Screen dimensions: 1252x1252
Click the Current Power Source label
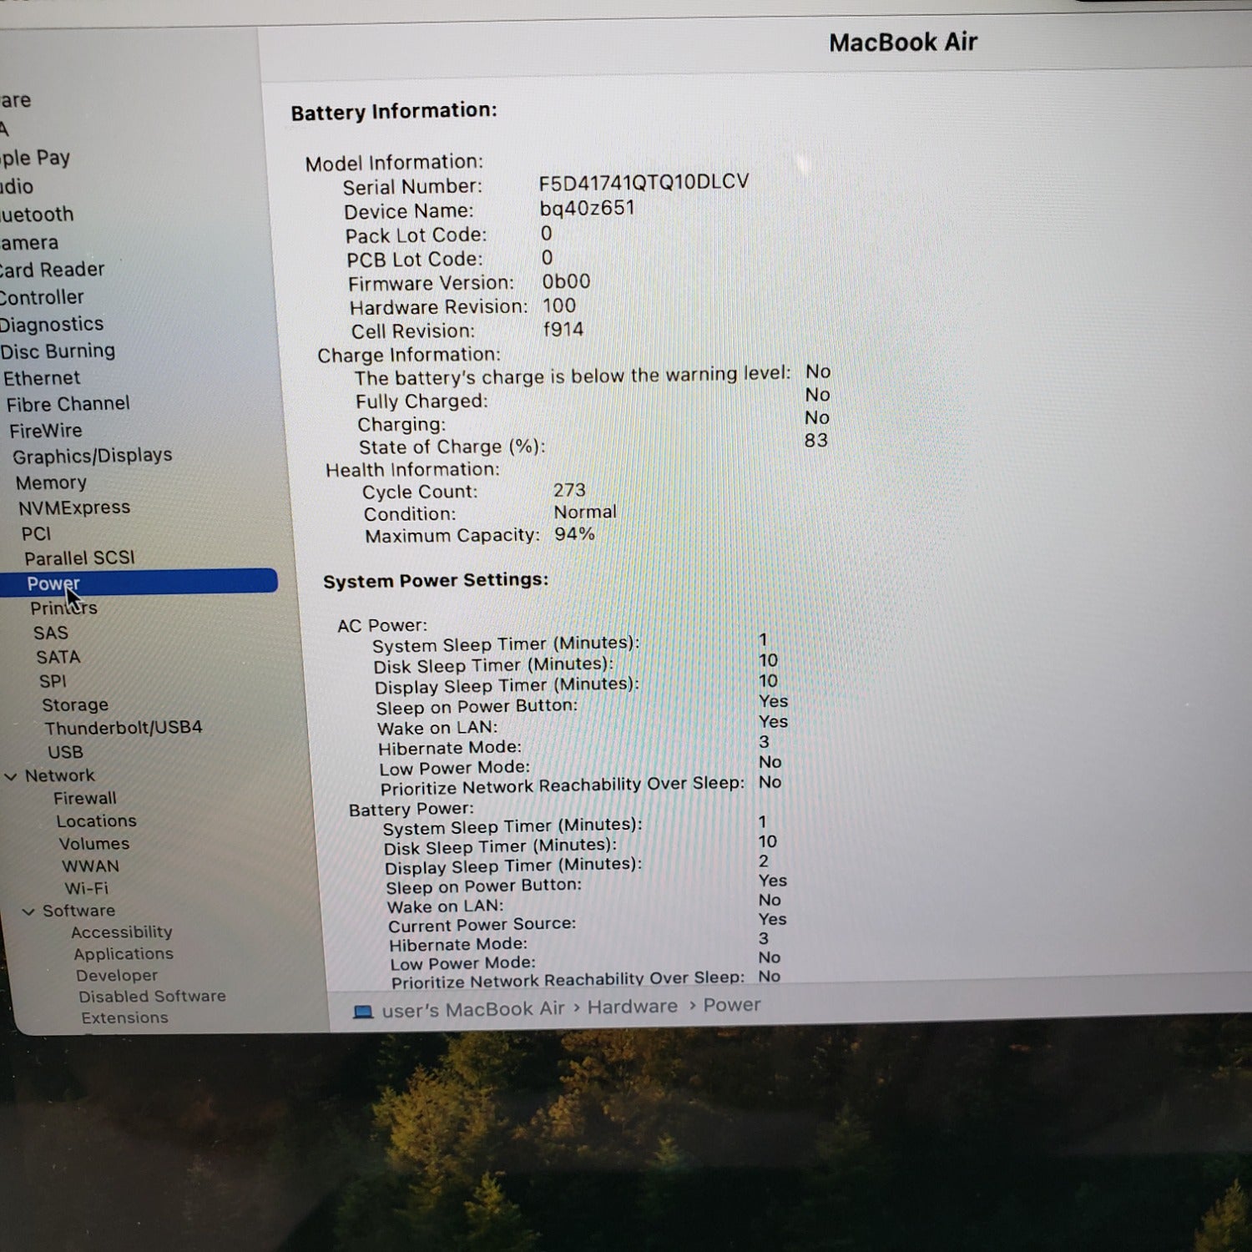point(482,925)
